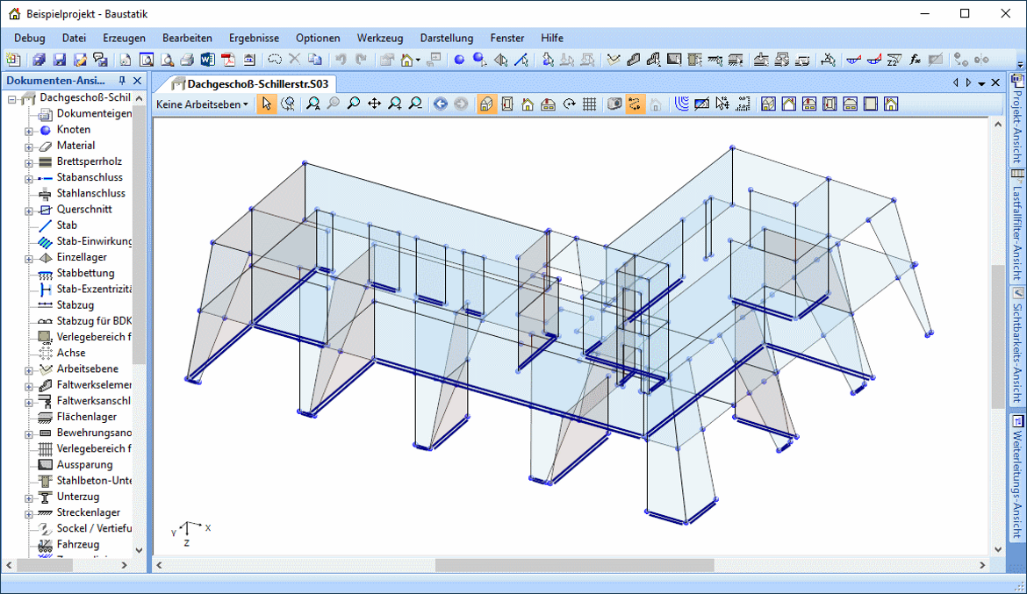Click the PDF export icon

click(x=228, y=60)
